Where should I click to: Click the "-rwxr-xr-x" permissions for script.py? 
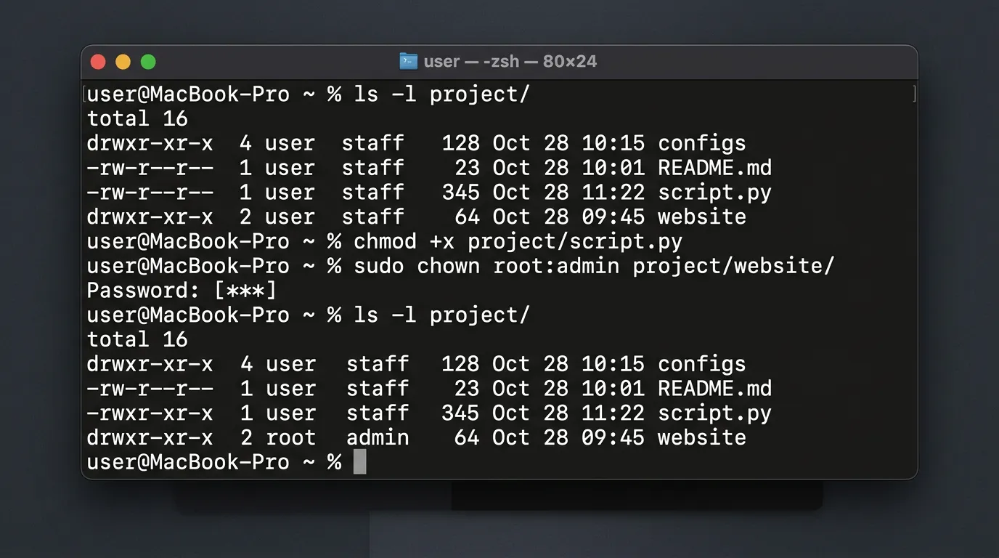click(x=150, y=413)
